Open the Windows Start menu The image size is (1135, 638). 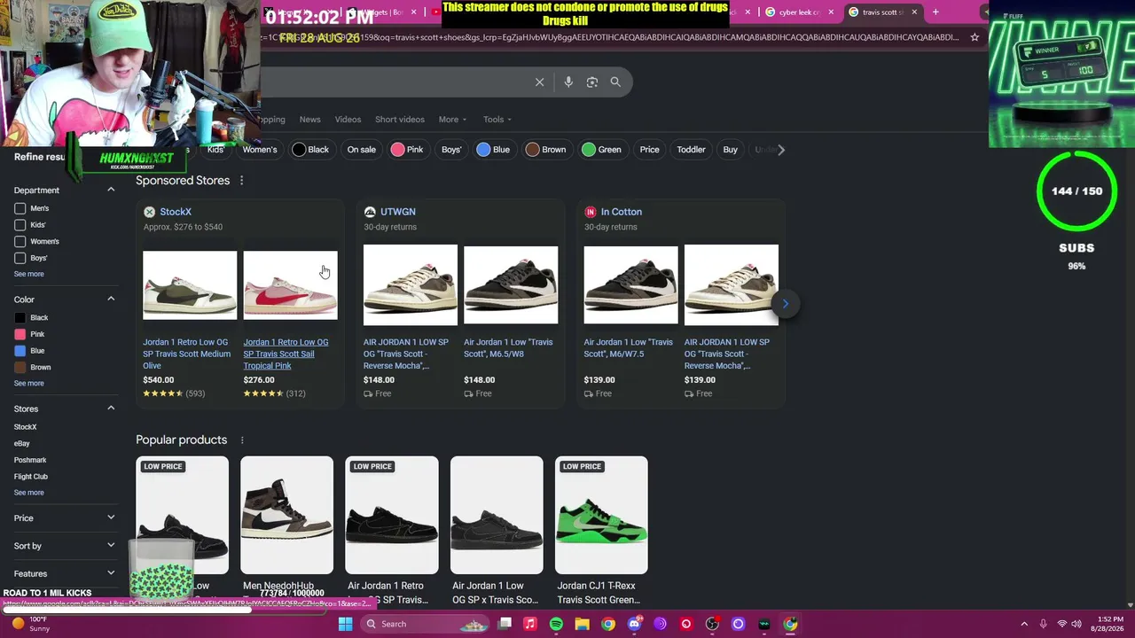346,624
